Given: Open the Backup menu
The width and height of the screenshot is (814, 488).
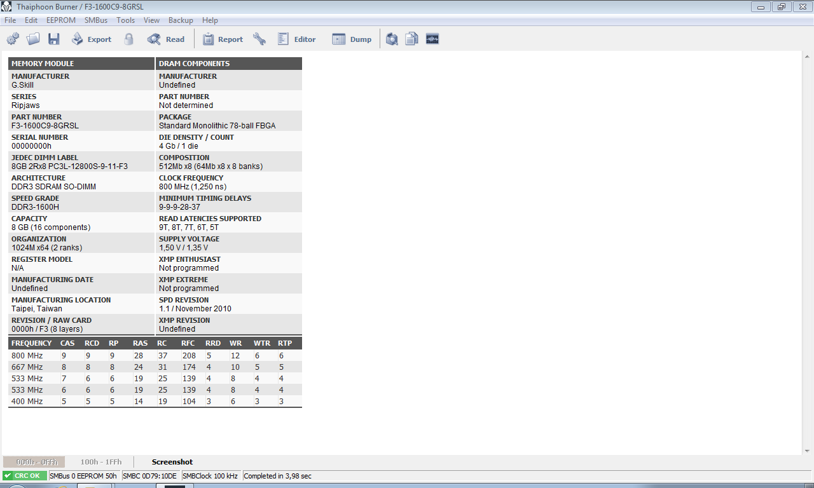Looking at the screenshot, I should [181, 20].
